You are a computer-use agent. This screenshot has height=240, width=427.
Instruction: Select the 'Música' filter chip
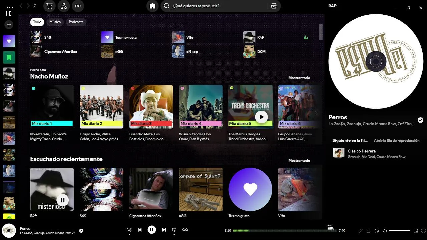pyautogui.click(x=55, y=22)
